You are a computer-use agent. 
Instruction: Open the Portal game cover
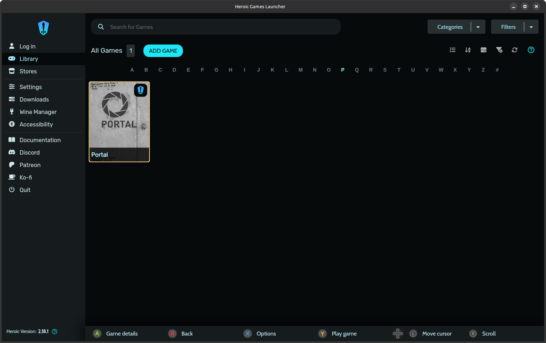tap(119, 122)
